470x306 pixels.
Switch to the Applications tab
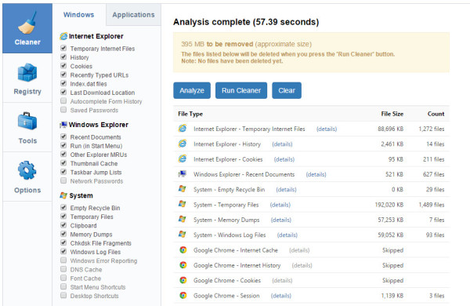[133, 15]
